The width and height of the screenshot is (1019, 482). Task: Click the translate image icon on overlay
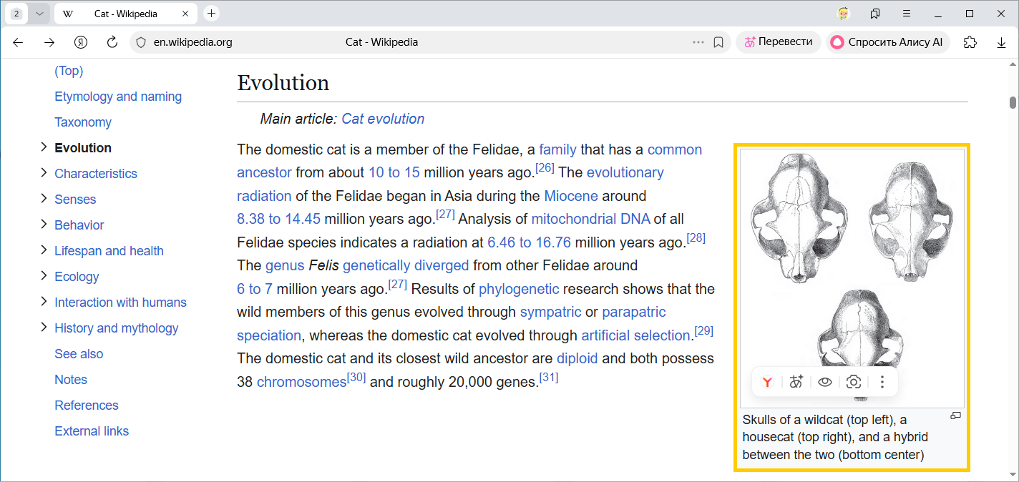[x=796, y=382]
